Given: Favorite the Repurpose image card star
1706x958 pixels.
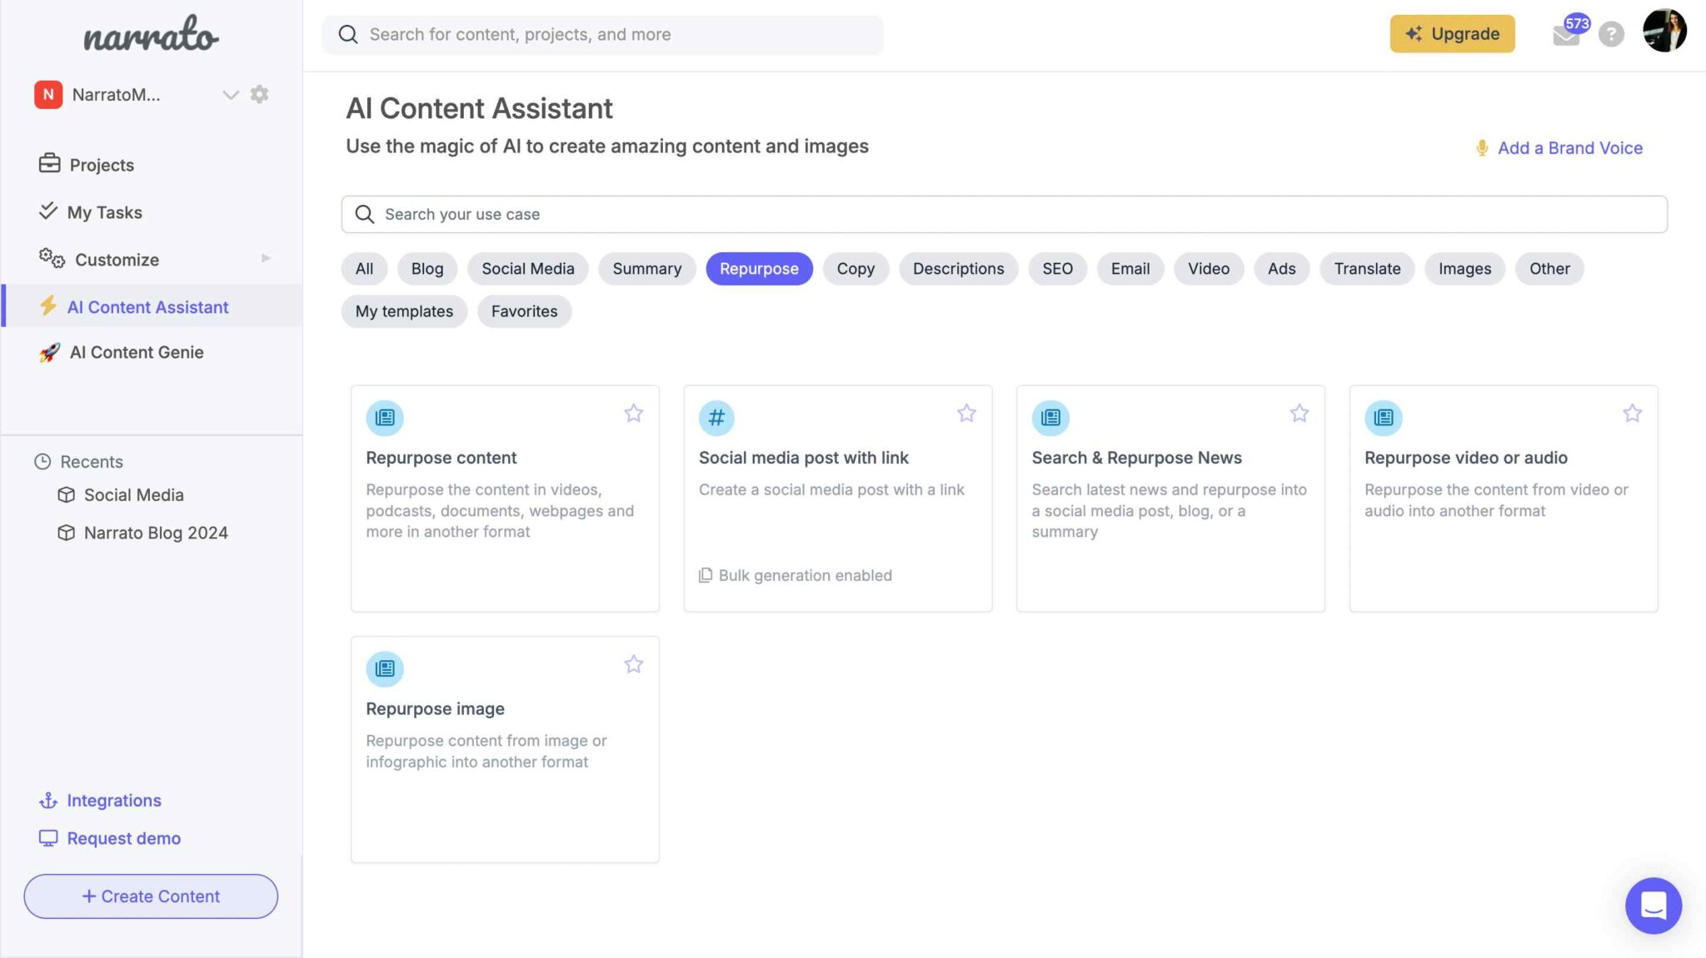Looking at the screenshot, I should click(x=634, y=664).
